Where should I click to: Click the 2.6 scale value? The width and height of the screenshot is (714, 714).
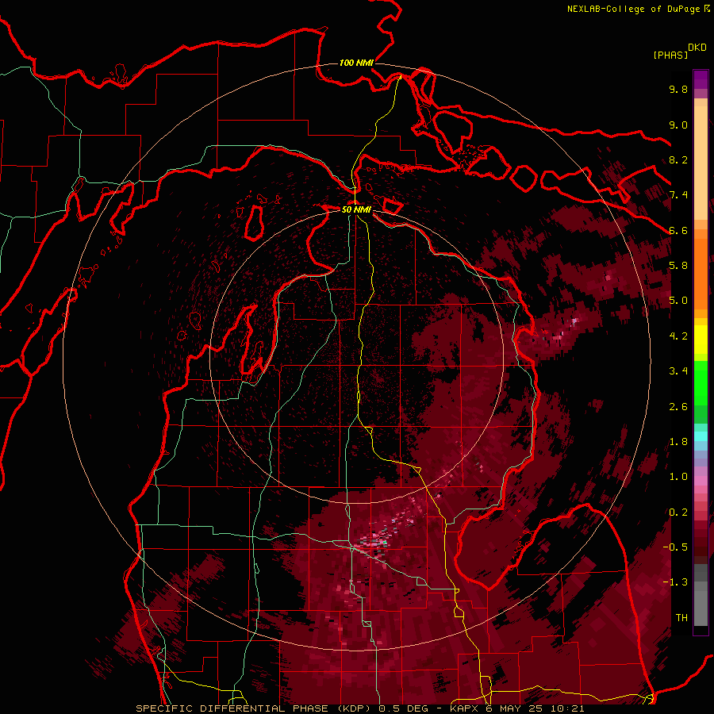(678, 407)
